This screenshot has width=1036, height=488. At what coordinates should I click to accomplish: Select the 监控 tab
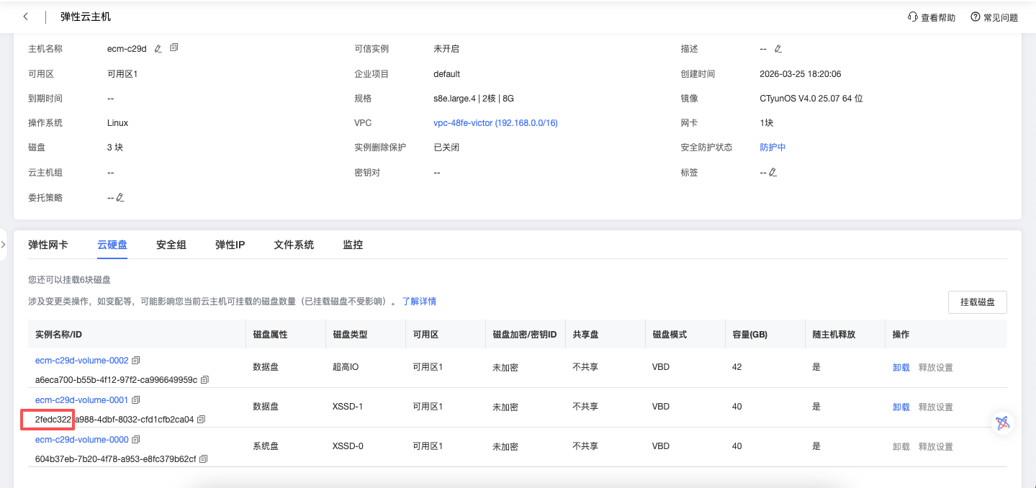click(353, 245)
